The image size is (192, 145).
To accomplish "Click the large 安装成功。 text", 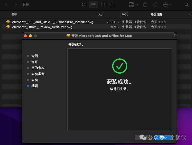I will pos(119,82).
